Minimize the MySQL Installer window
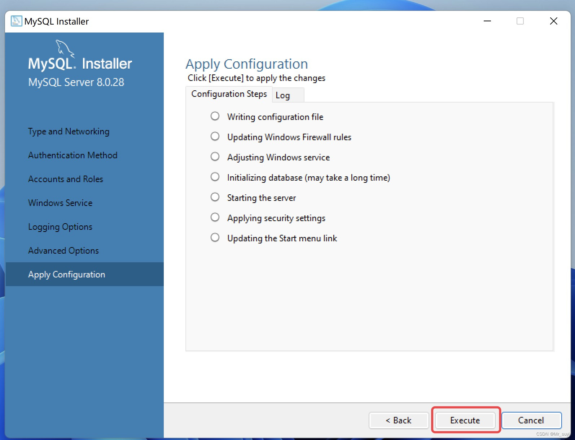575x440 pixels. click(x=487, y=21)
